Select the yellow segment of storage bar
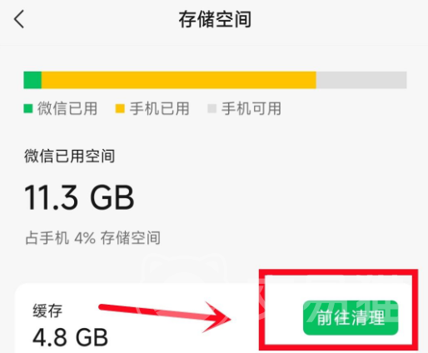 point(179,80)
